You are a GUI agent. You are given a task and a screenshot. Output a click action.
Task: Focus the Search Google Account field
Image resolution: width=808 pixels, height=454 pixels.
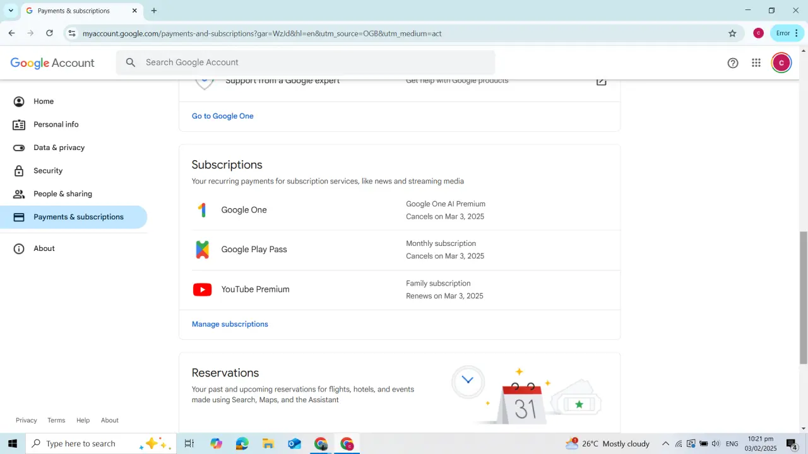[306, 62]
